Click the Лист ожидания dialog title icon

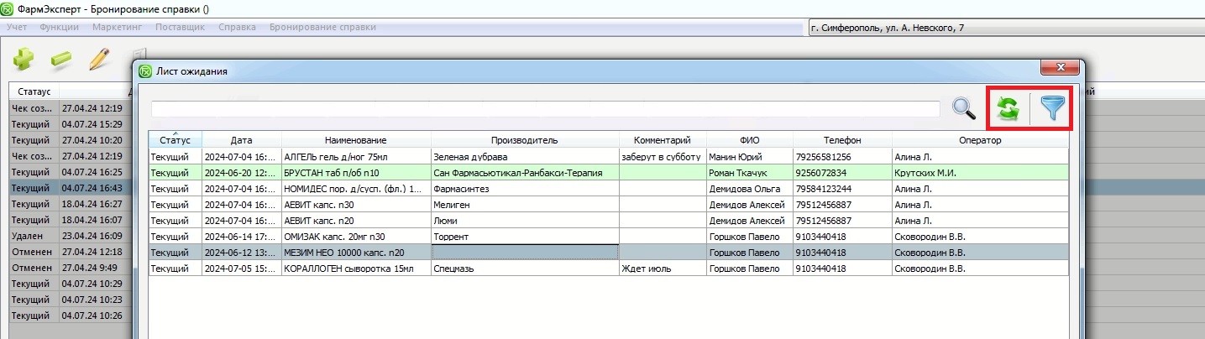pyautogui.click(x=145, y=71)
